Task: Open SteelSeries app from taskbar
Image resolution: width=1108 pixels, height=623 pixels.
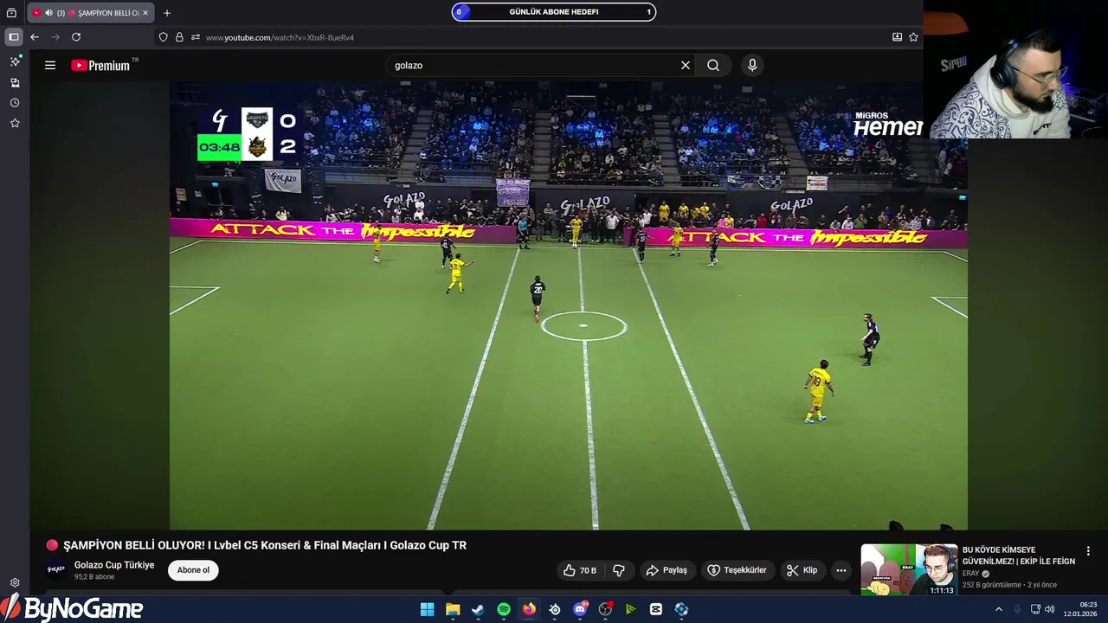Action: (x=555, y=609)
